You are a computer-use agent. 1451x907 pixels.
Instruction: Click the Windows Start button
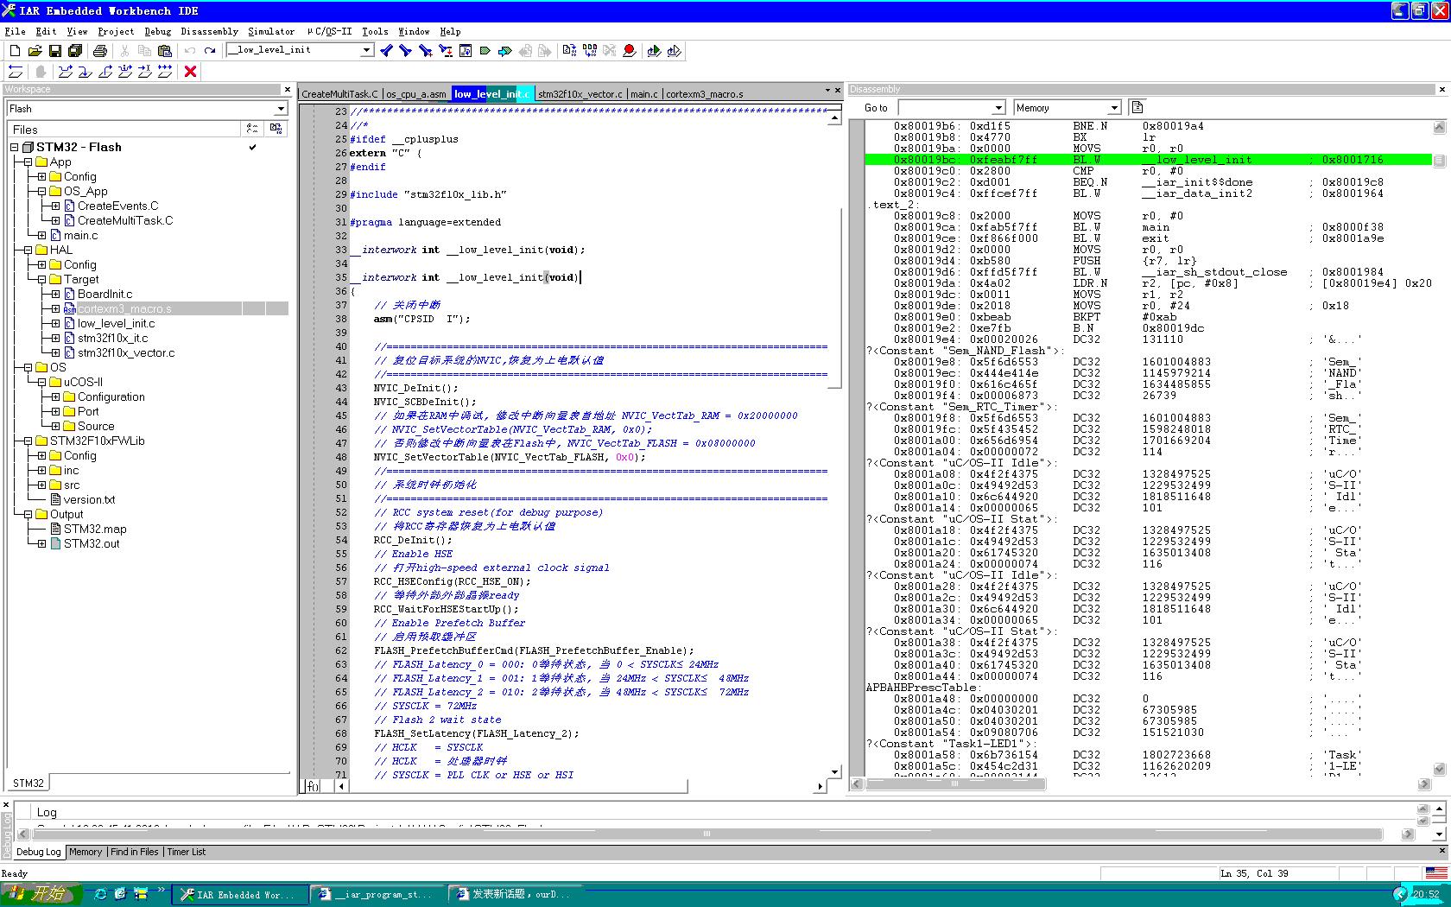[41, 894]
